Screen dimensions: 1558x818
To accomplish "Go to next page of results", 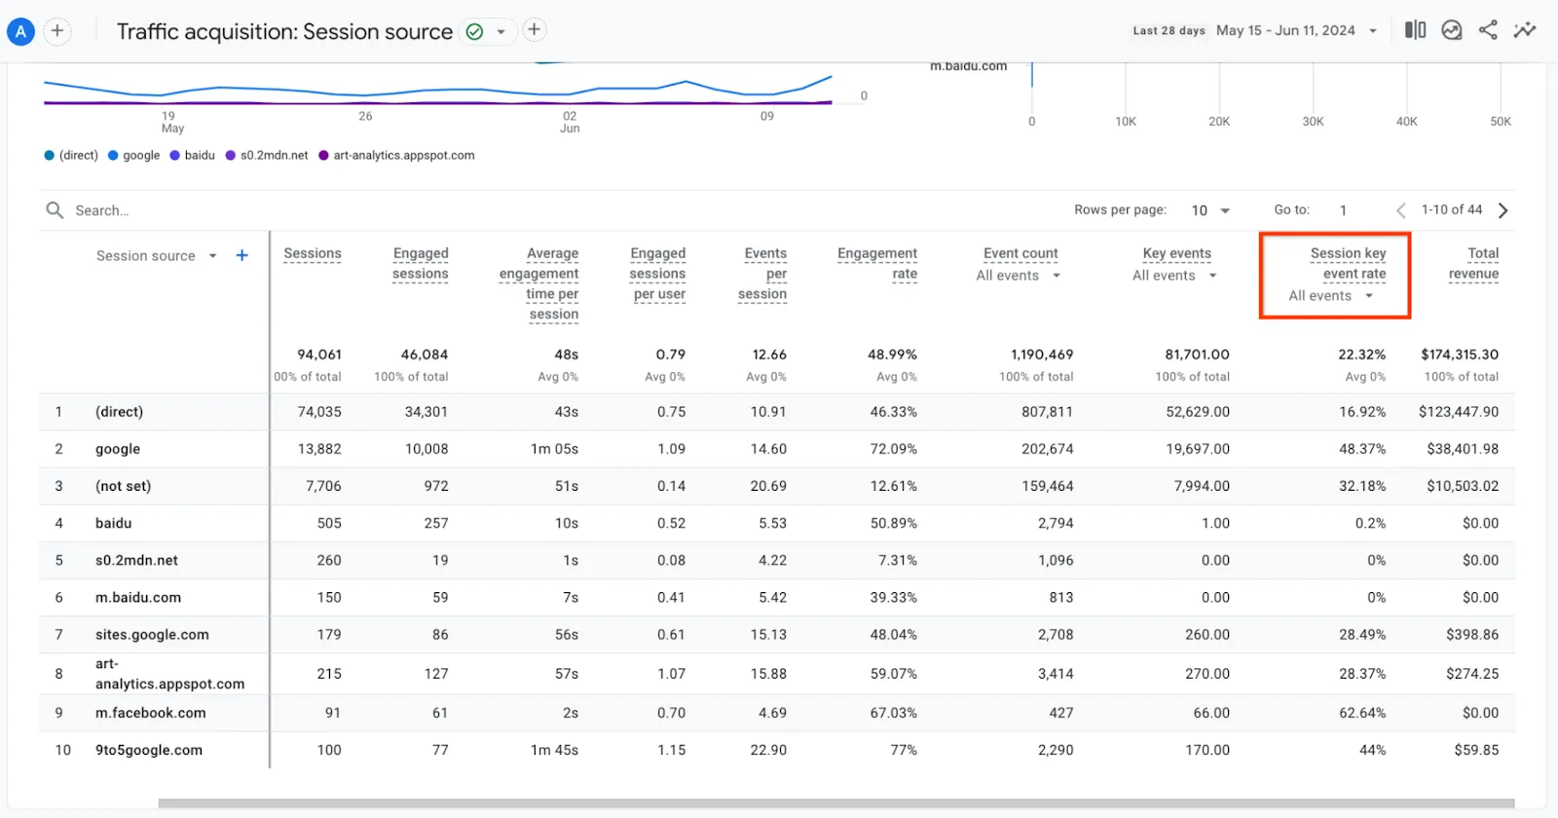I will [x=1503, y=210].
